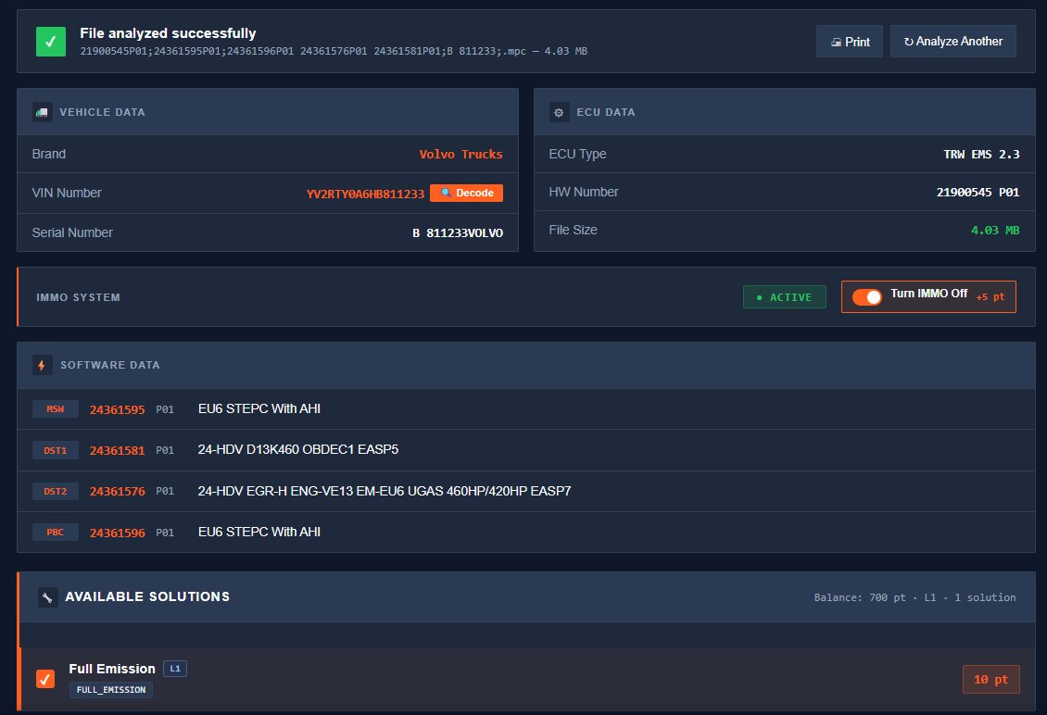Uncheck the Full Emission checkbox
Viewport: 1047px width, 715px height.
[45, 679]
